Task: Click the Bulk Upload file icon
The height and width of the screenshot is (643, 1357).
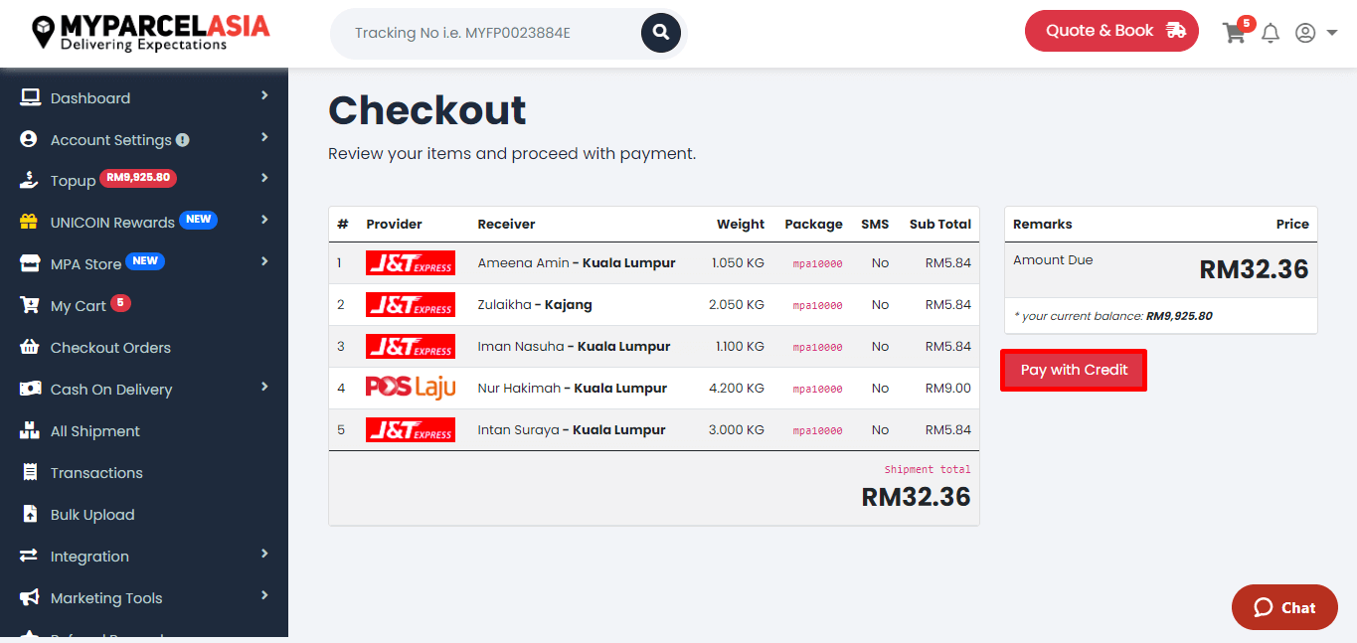Action: coord(30,515)
